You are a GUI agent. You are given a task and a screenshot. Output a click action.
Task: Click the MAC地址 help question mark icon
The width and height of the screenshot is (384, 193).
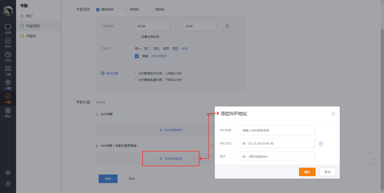[321, 144]
